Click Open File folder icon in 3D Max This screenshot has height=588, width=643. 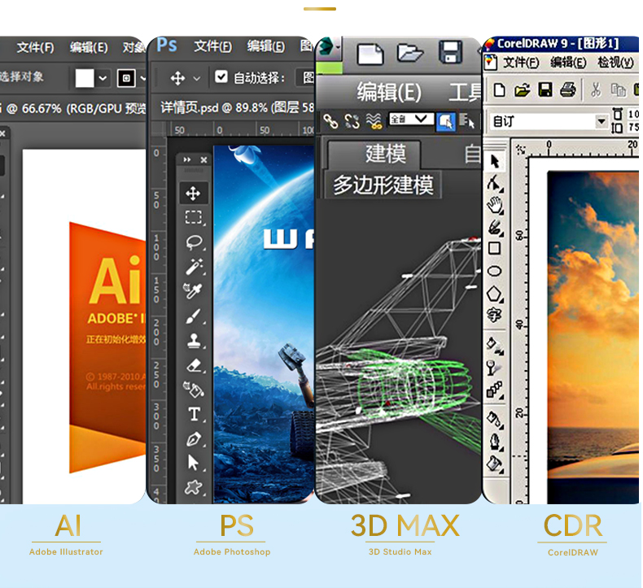coord(409,53)
